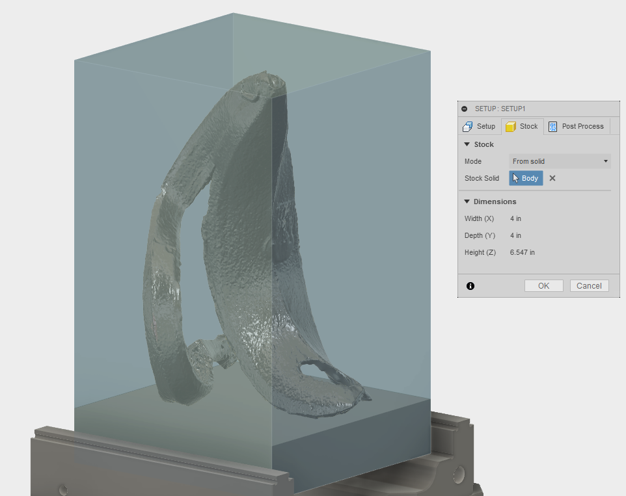Click the Mode label

472,161
